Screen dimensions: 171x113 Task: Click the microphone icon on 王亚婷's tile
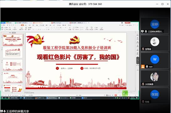pos(146,32)
